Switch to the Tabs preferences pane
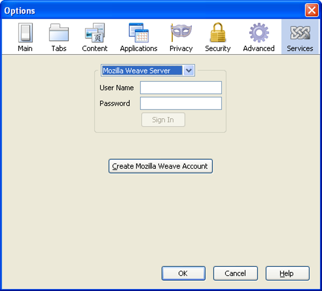The height and width of the screenshot is (291, 322). coord(59,37)
